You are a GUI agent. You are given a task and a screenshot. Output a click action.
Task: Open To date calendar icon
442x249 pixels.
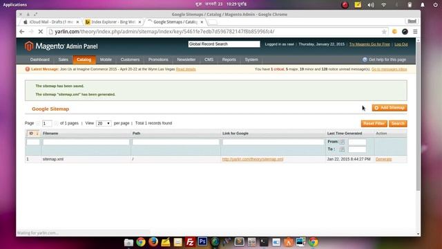[342, 149]
